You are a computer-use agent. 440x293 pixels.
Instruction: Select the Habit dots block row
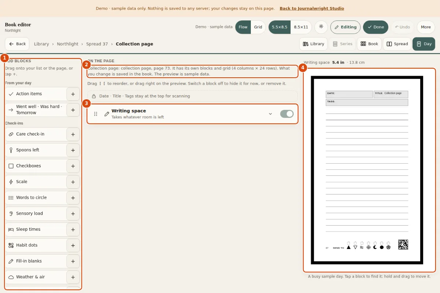pyautogui.click(x=36, y=245)
